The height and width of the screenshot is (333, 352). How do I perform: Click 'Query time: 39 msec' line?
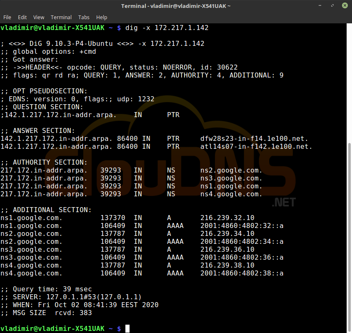(x=46, y=289)
